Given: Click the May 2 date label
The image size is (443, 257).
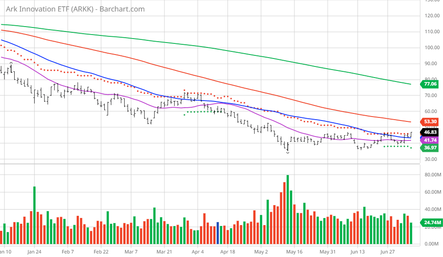Looking at the screenshot, I should (261, 252).
